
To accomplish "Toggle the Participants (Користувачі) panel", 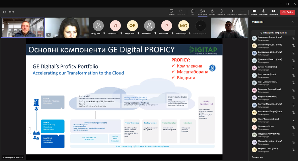I will click(x=202, y=12).
